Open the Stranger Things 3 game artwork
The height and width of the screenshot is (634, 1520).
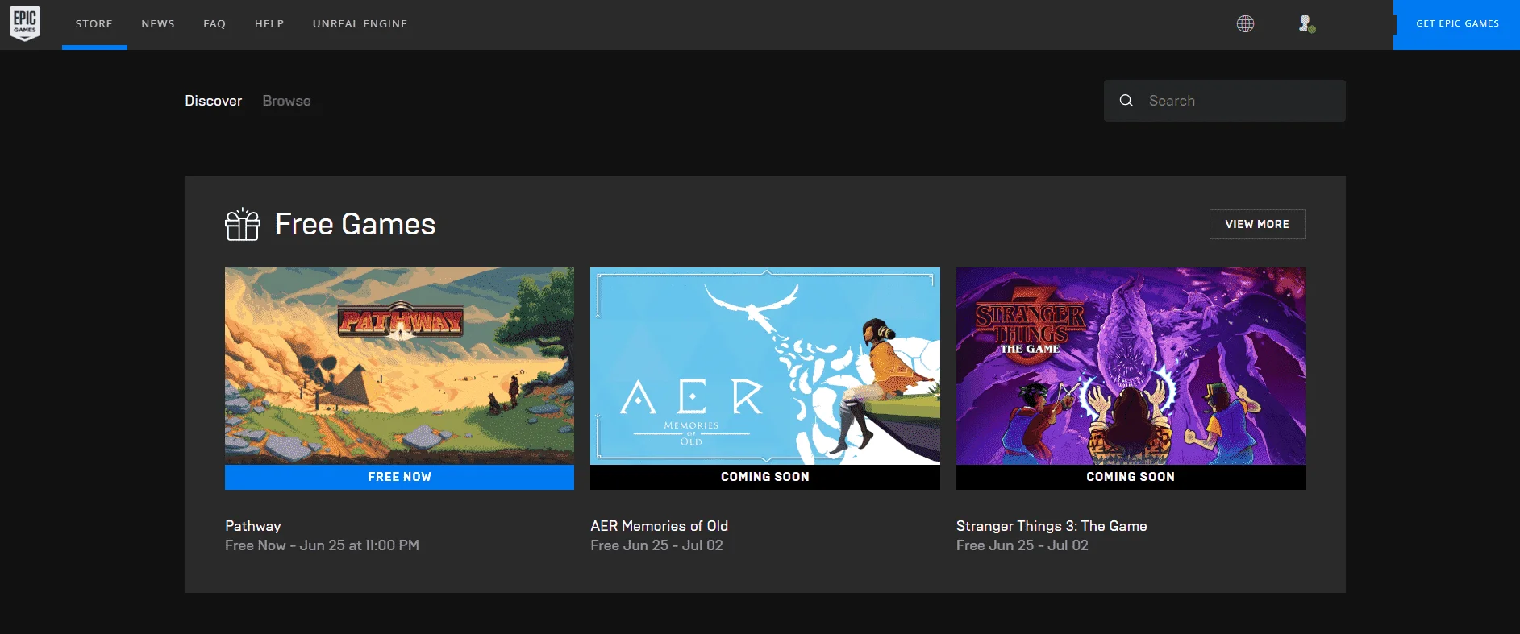[1131, 366]
